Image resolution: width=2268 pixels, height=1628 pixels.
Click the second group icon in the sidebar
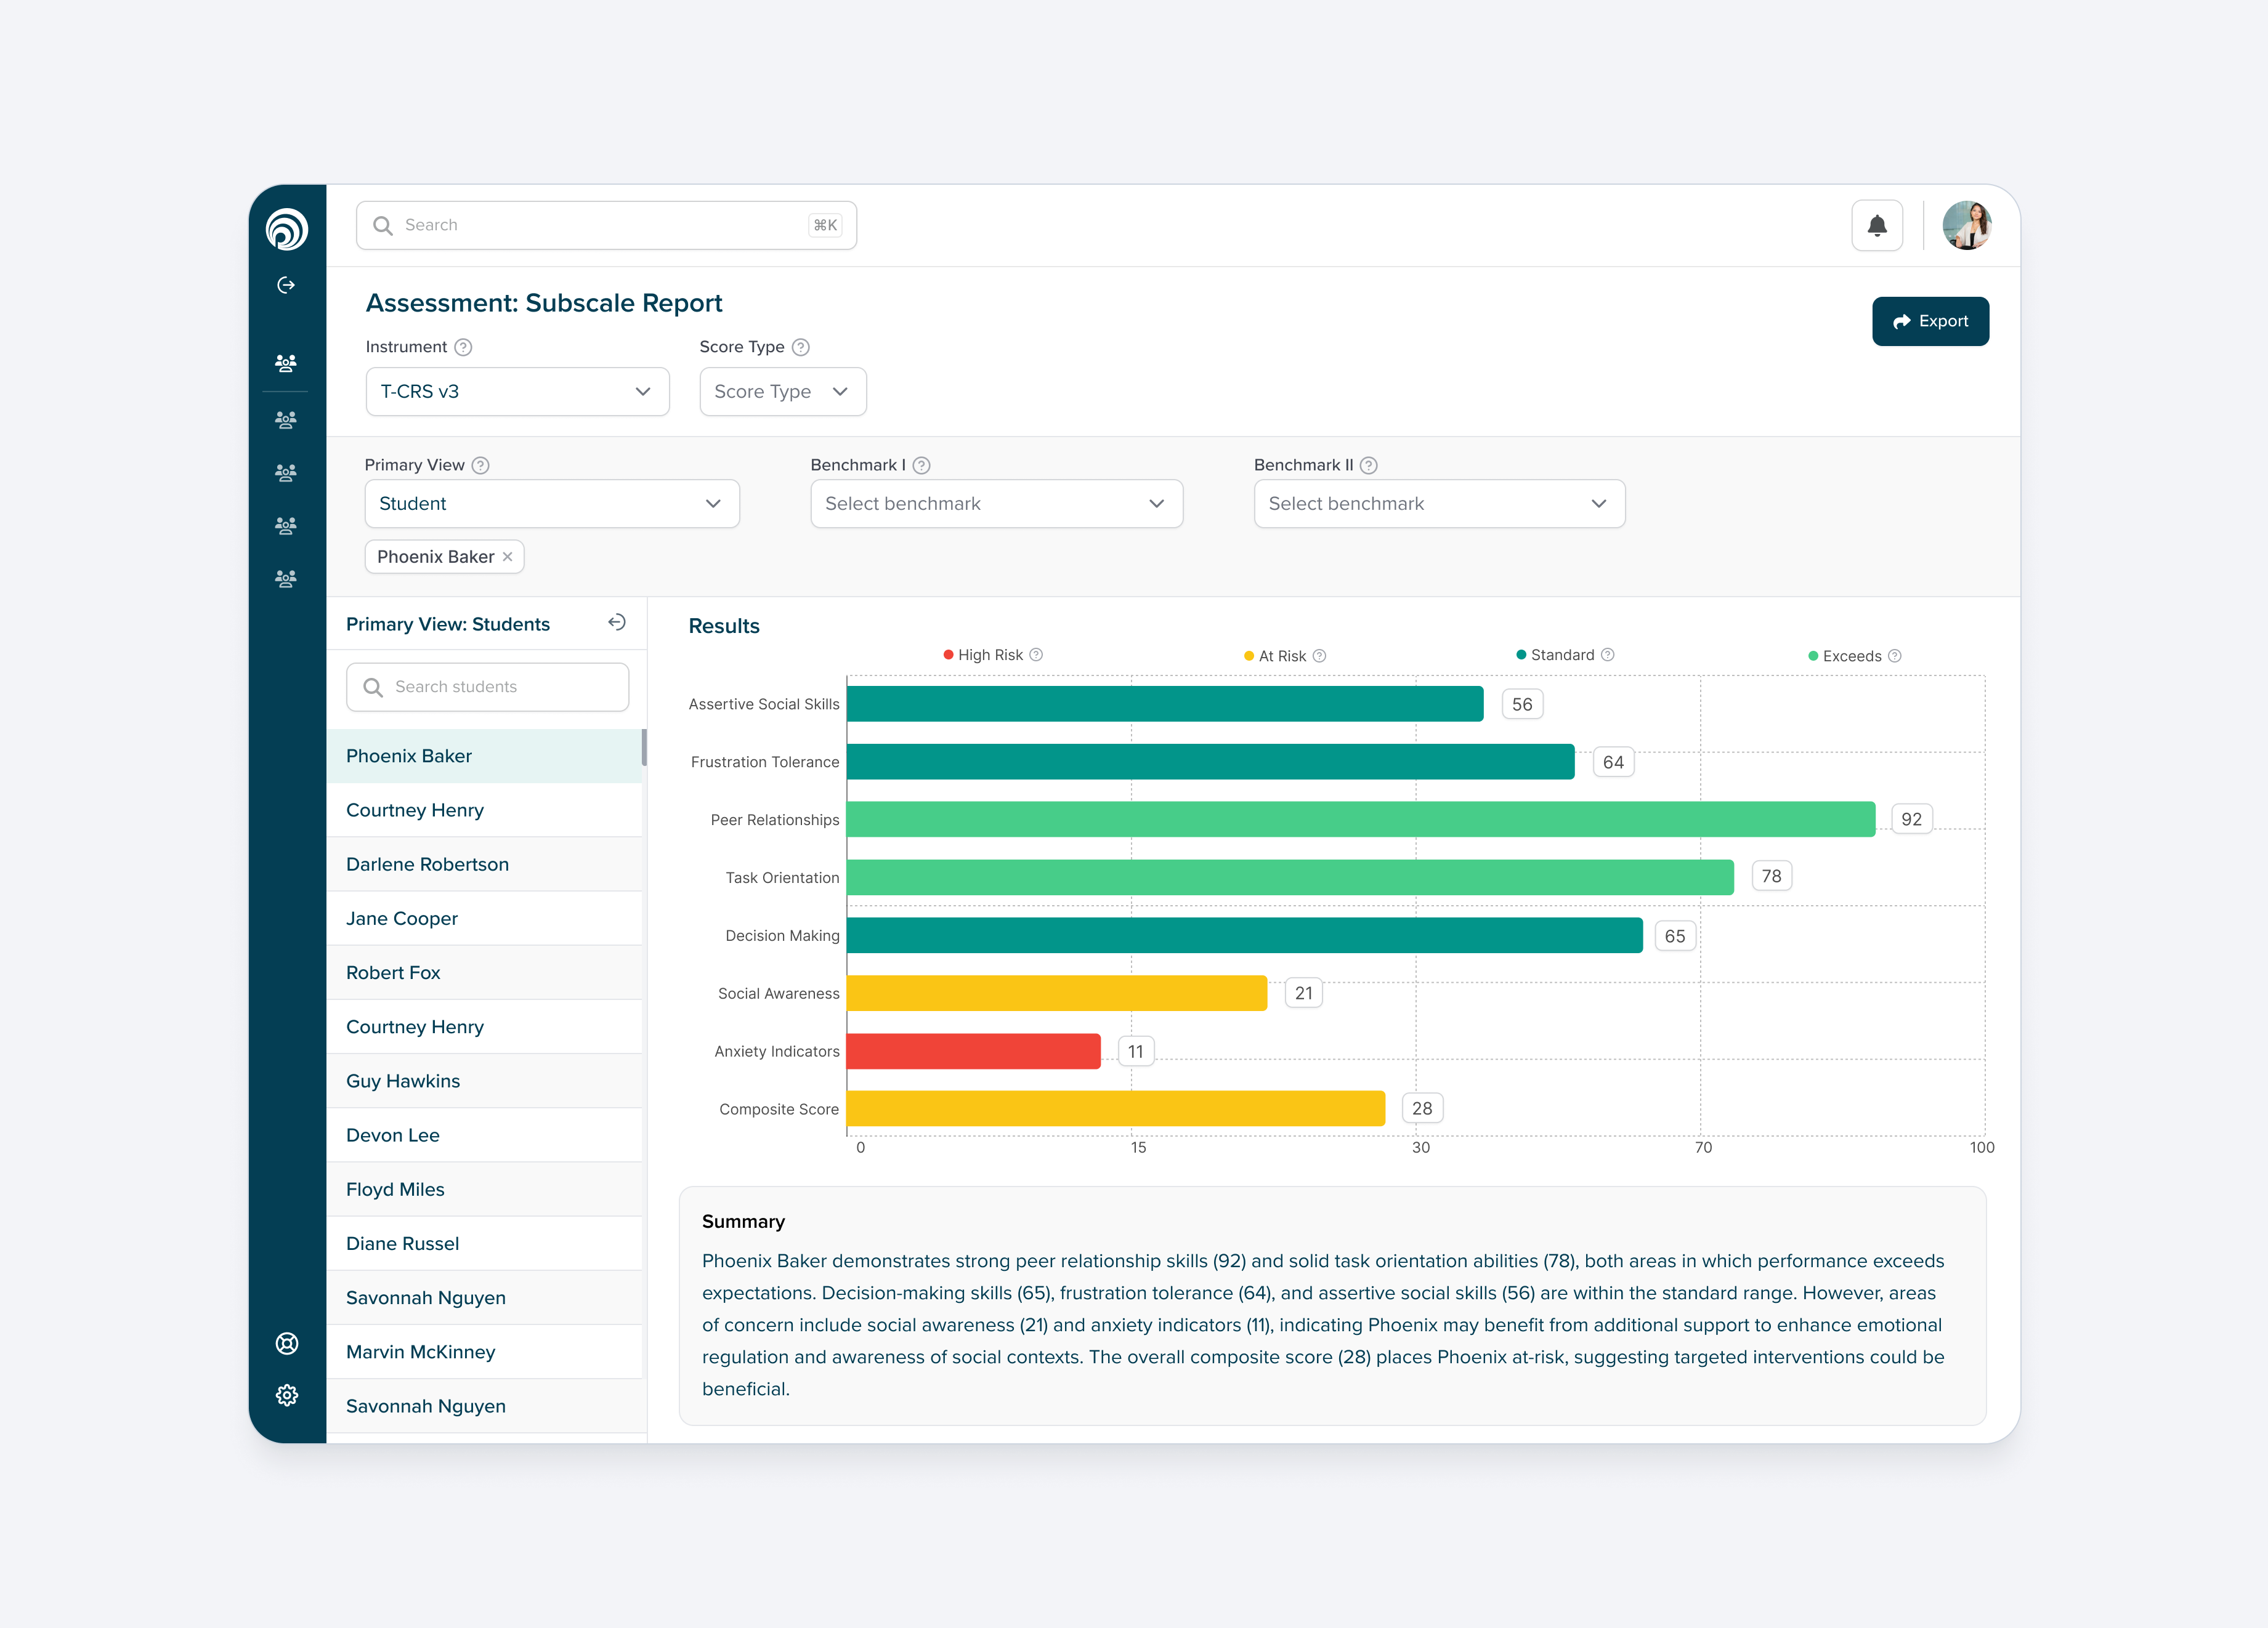[x=287, y=420]
